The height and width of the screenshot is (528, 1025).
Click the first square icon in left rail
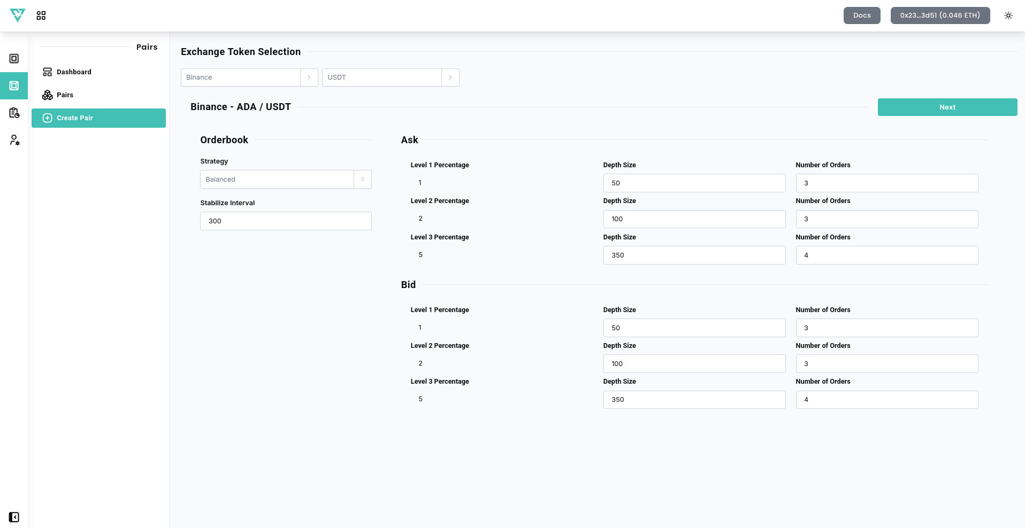(14, 59)
